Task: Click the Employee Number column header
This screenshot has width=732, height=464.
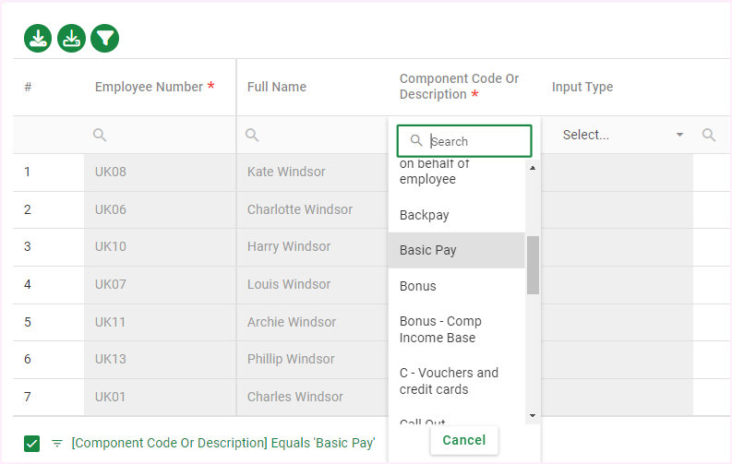Action: pos(149,87)
